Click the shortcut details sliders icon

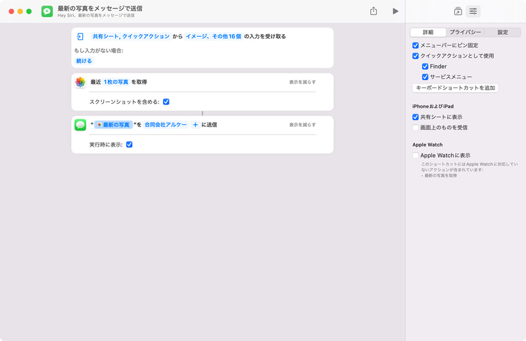click(473, 11)
